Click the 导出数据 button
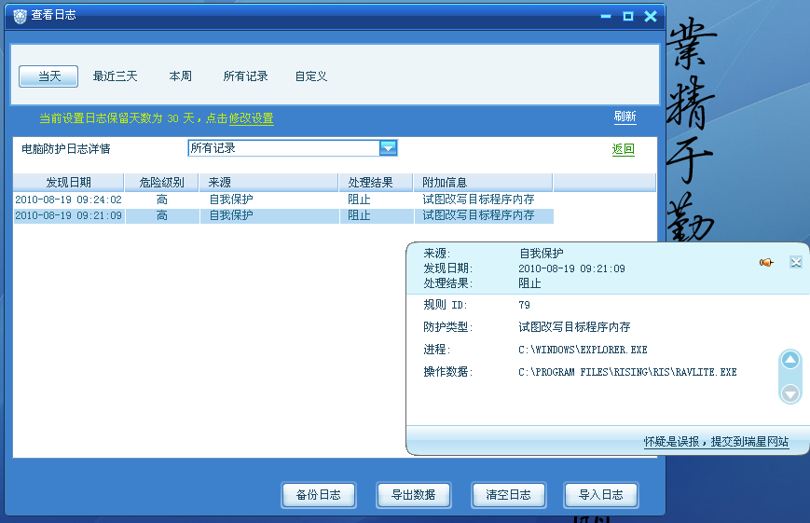810x523 pixels. click(413, 495)
